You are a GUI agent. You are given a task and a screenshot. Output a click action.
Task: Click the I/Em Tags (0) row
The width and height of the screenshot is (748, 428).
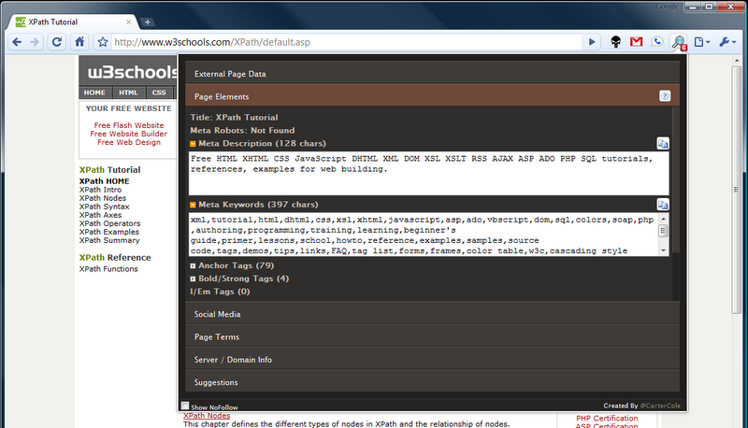coord(220,292)
